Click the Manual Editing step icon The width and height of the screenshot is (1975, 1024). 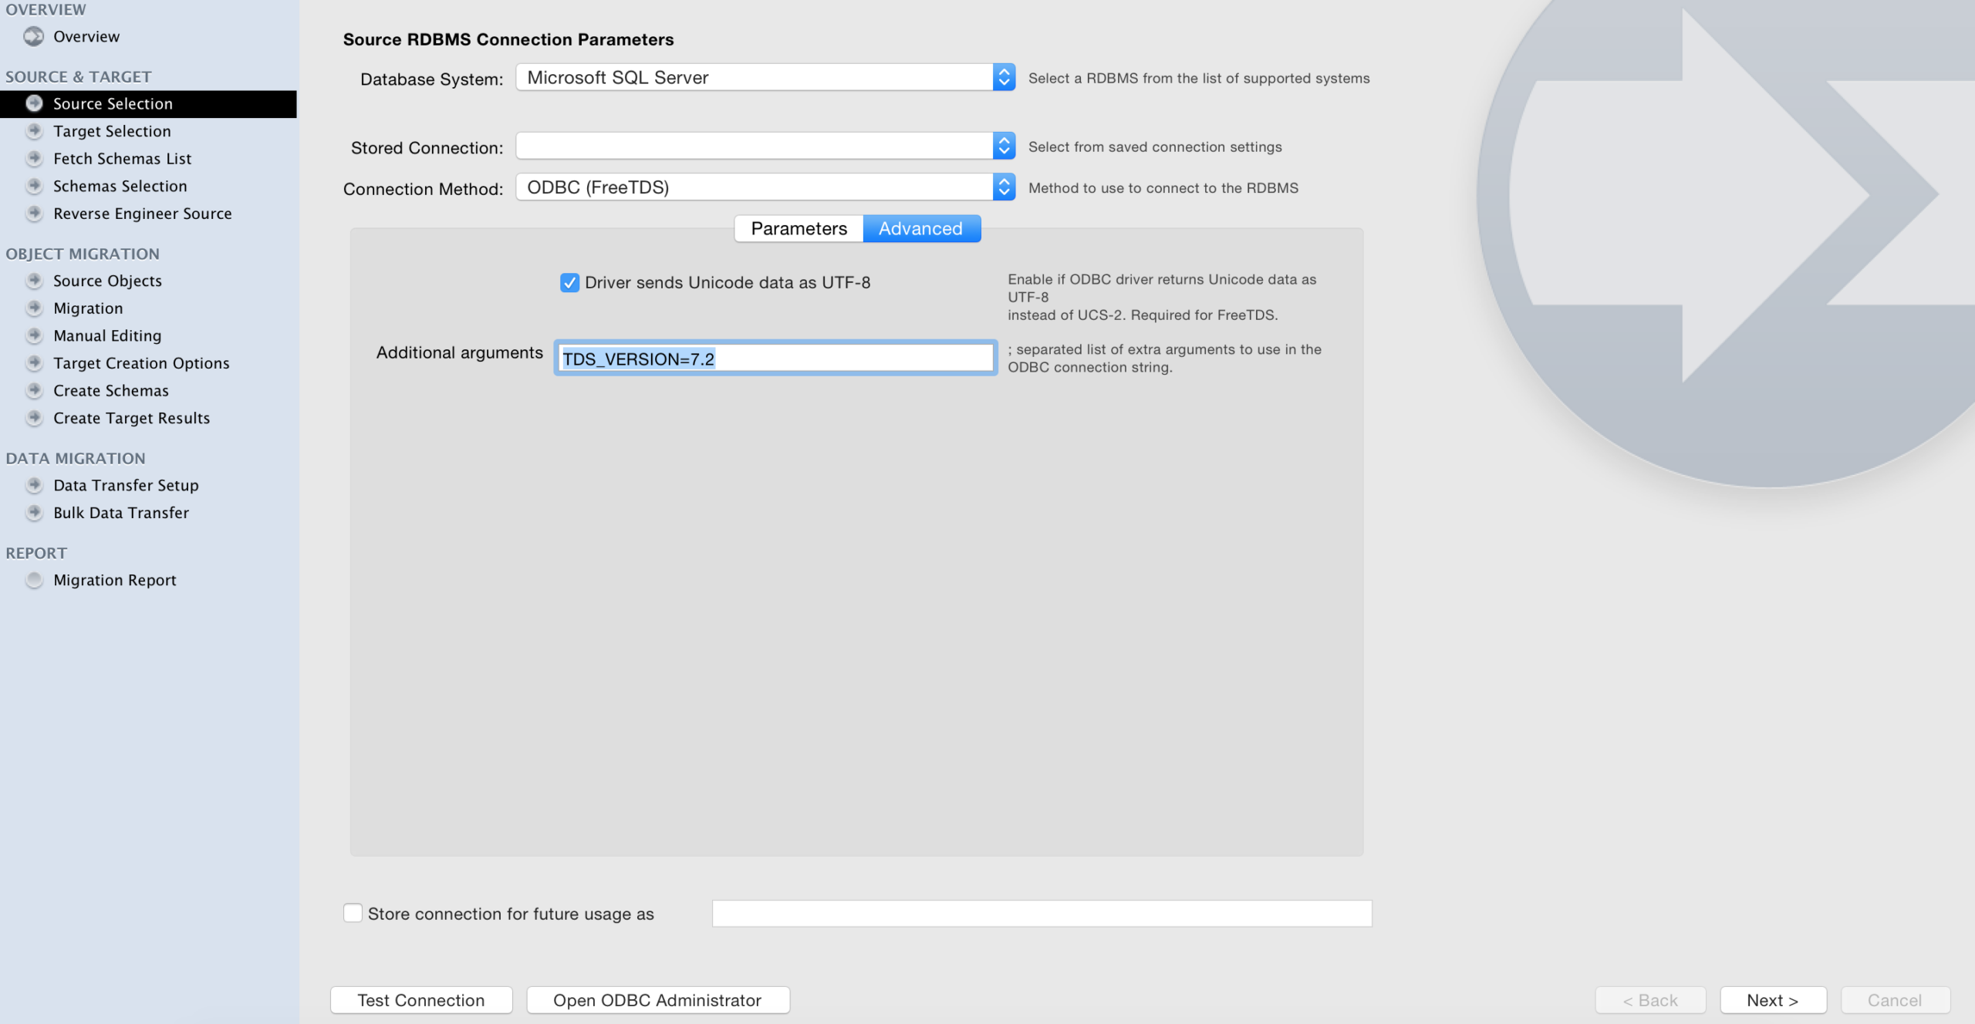pos(34,335)
